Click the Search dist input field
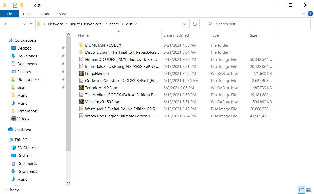The height and width of the screenshot is (194, 314). pyautogui.click(x=257, y=24)
